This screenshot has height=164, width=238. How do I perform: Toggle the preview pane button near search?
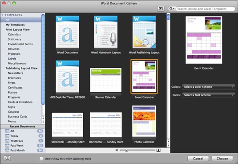(161, 8)
